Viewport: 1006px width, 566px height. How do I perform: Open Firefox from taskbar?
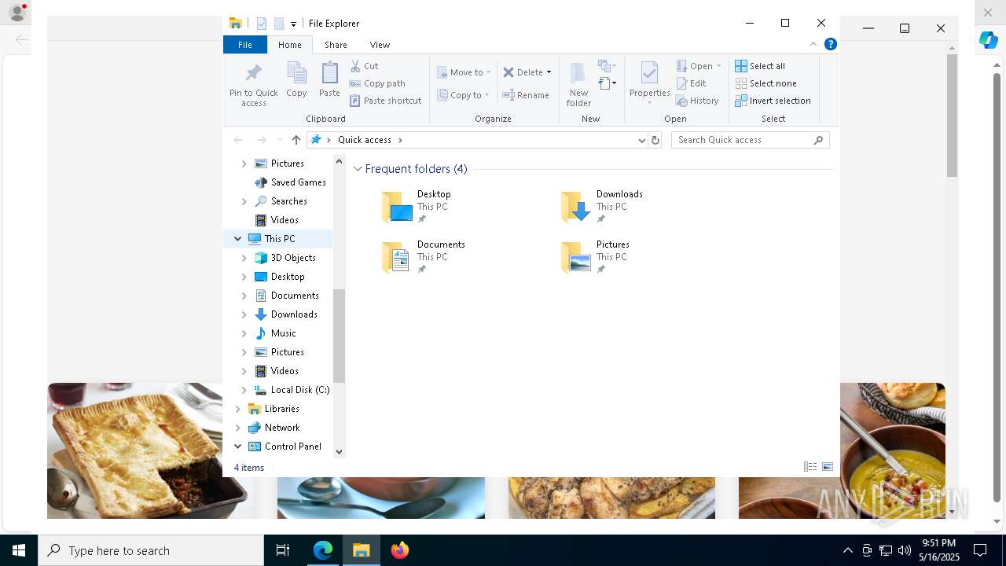(399, 550)
